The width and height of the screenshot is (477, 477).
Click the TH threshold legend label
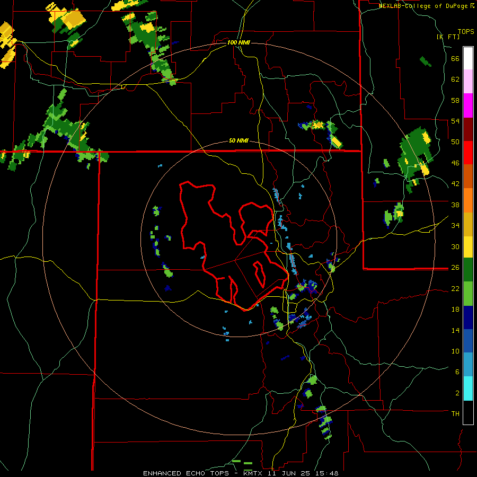[455, 414]
